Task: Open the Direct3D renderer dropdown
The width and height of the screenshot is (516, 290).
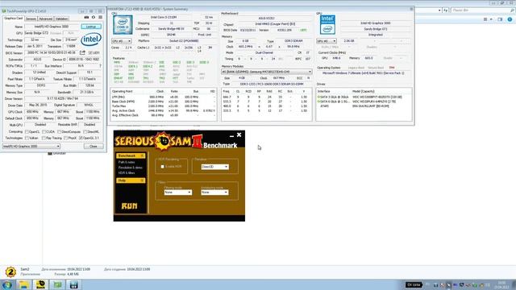Action: coord(214,167)
